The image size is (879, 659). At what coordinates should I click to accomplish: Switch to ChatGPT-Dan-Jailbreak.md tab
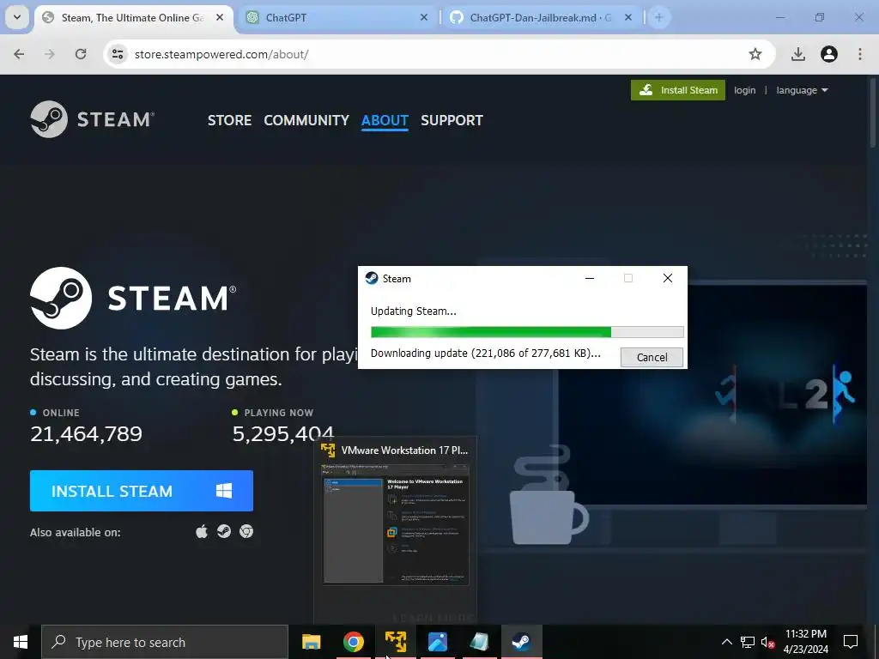542,17
